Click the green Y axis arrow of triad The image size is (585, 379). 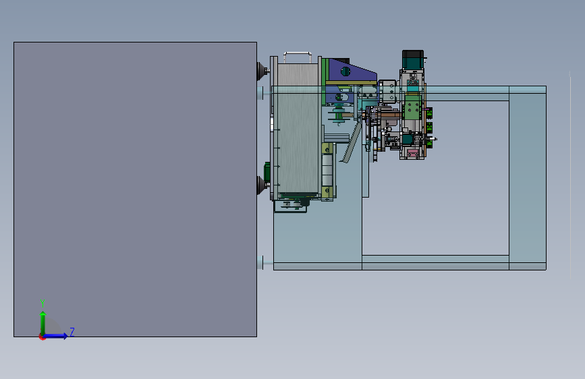point(43,322)
